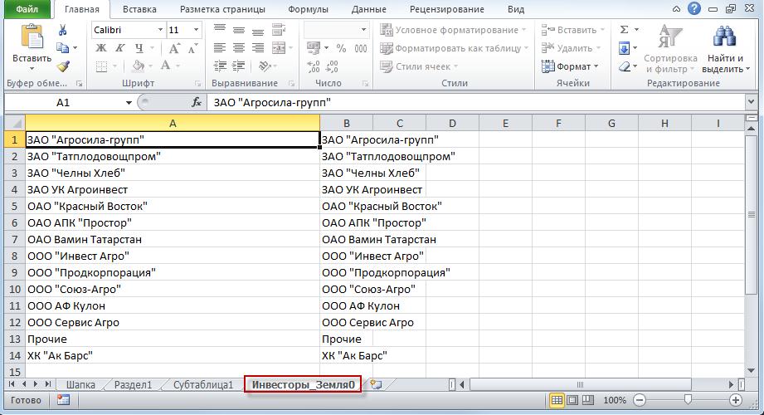The width and height of the screenshot is (764, 415).
Task: Switch to the Субтаблица1 sheet tab
Action: (x=203, y=385)
